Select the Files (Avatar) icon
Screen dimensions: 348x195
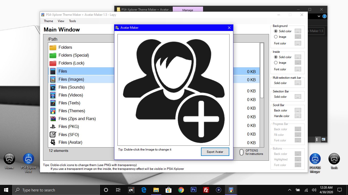click(53, 142)
